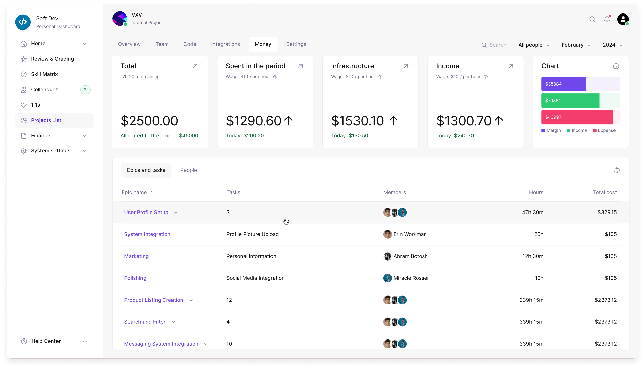This screenshot has height=368, width=644.
Task: Open the Marketing epic link
Action: click(136, 256)
